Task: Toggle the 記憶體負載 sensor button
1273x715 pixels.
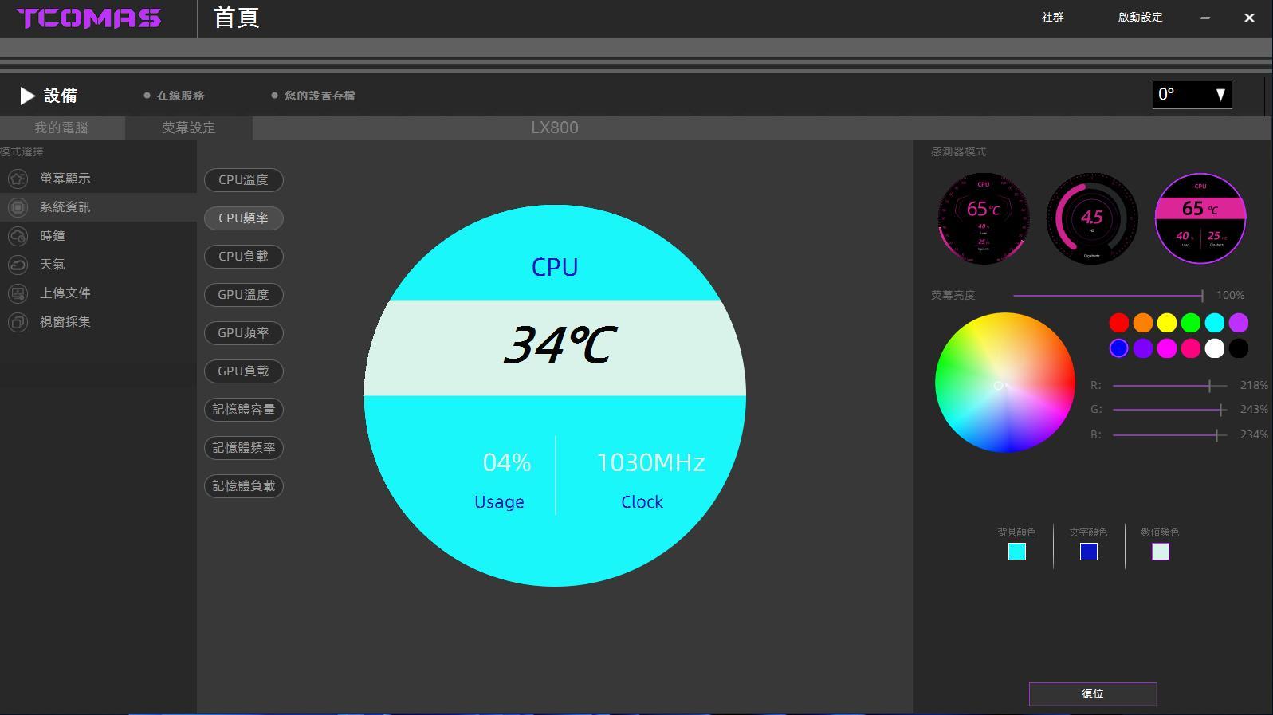Action: pyautogui.click(x=244, y=486)
